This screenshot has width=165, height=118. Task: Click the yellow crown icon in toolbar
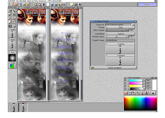pos(28,4)
